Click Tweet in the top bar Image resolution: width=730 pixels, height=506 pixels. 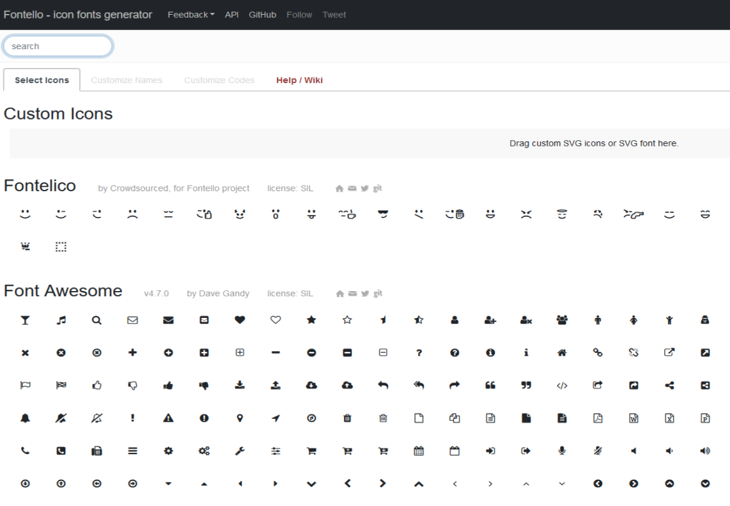pyautogui.click(x=334, y=15)
